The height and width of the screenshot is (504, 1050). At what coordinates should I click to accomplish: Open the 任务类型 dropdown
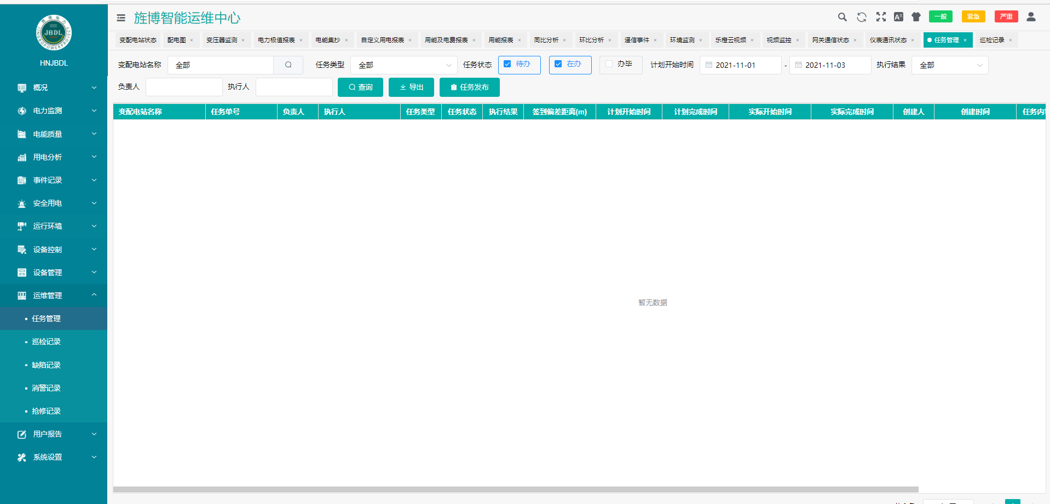[x=403, y=65]
